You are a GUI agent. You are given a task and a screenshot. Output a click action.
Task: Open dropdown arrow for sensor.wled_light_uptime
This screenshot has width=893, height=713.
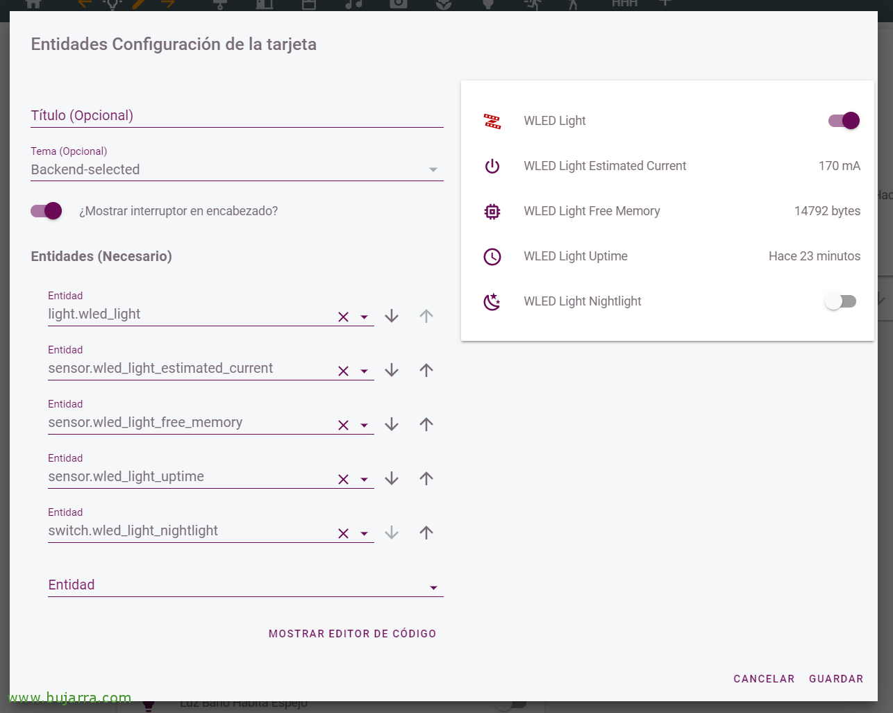point(364,479)
